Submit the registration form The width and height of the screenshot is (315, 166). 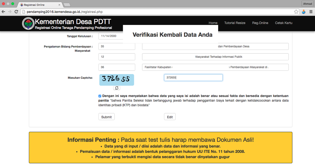click(x=107, y=117)
